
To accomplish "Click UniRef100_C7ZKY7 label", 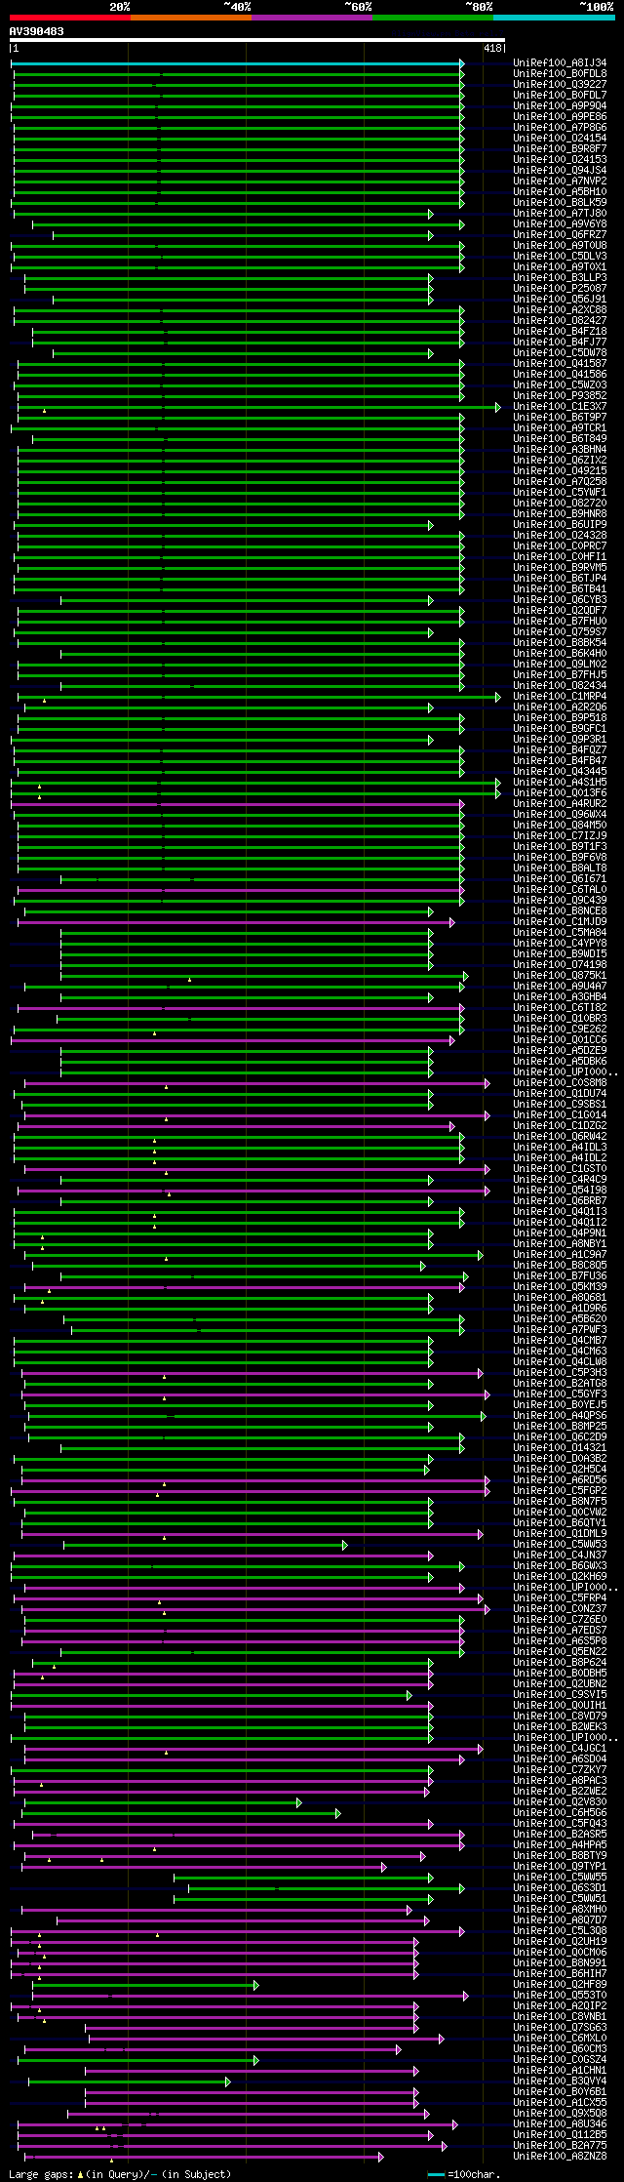I will coord(560,1769).
